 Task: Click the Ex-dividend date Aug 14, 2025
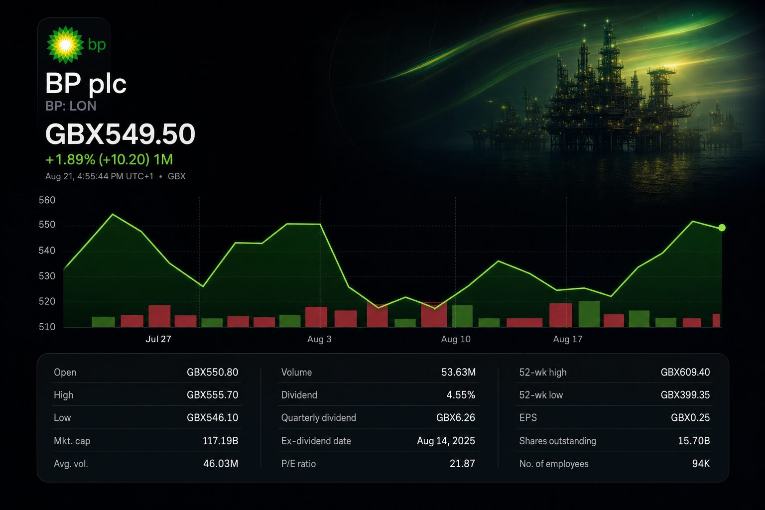[x=446, y=441]
